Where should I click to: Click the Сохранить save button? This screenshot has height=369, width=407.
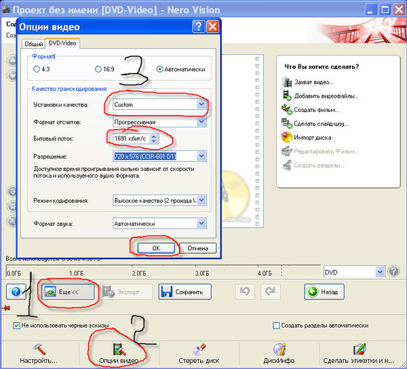(x=185, y=292)
